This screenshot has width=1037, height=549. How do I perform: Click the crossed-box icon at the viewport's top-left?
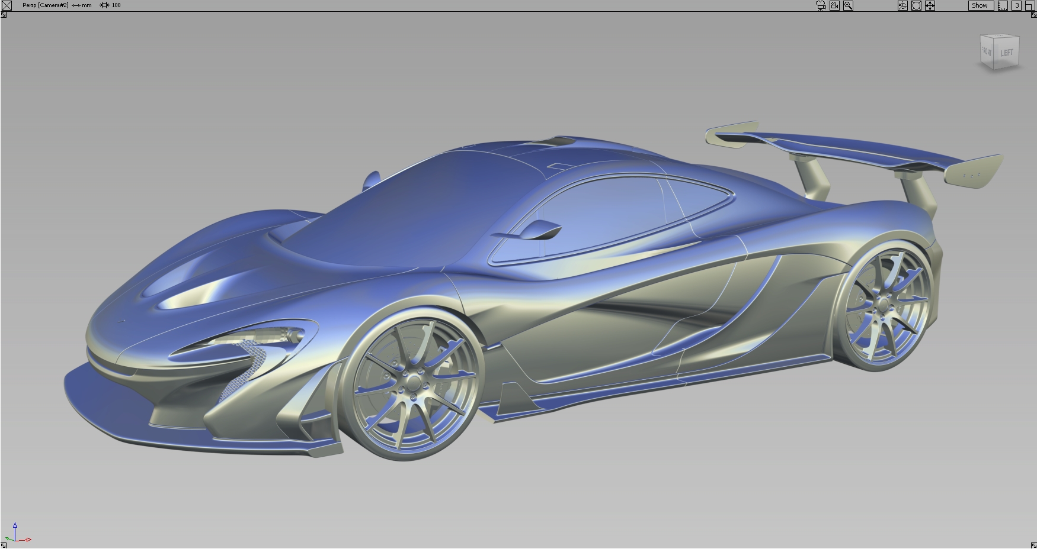(x=7, y=5)
